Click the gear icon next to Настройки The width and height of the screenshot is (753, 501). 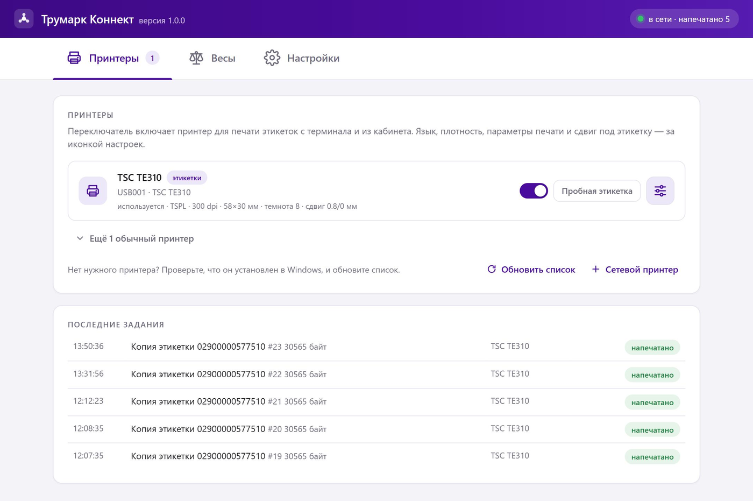[x=272, y=58]
